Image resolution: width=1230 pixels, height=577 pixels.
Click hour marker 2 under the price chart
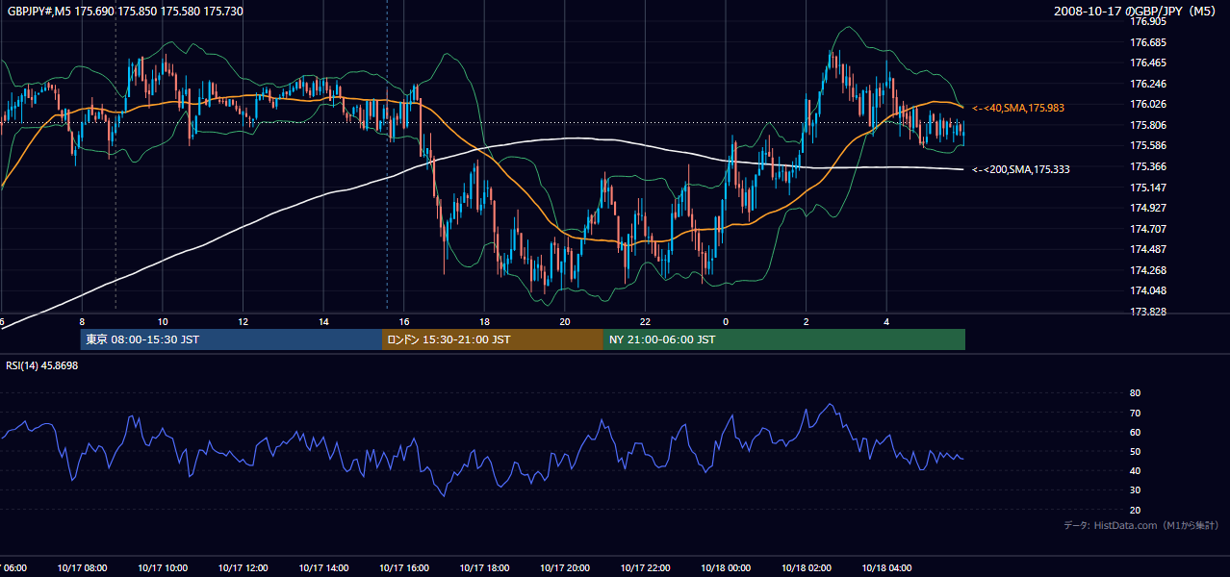(807, 321)
